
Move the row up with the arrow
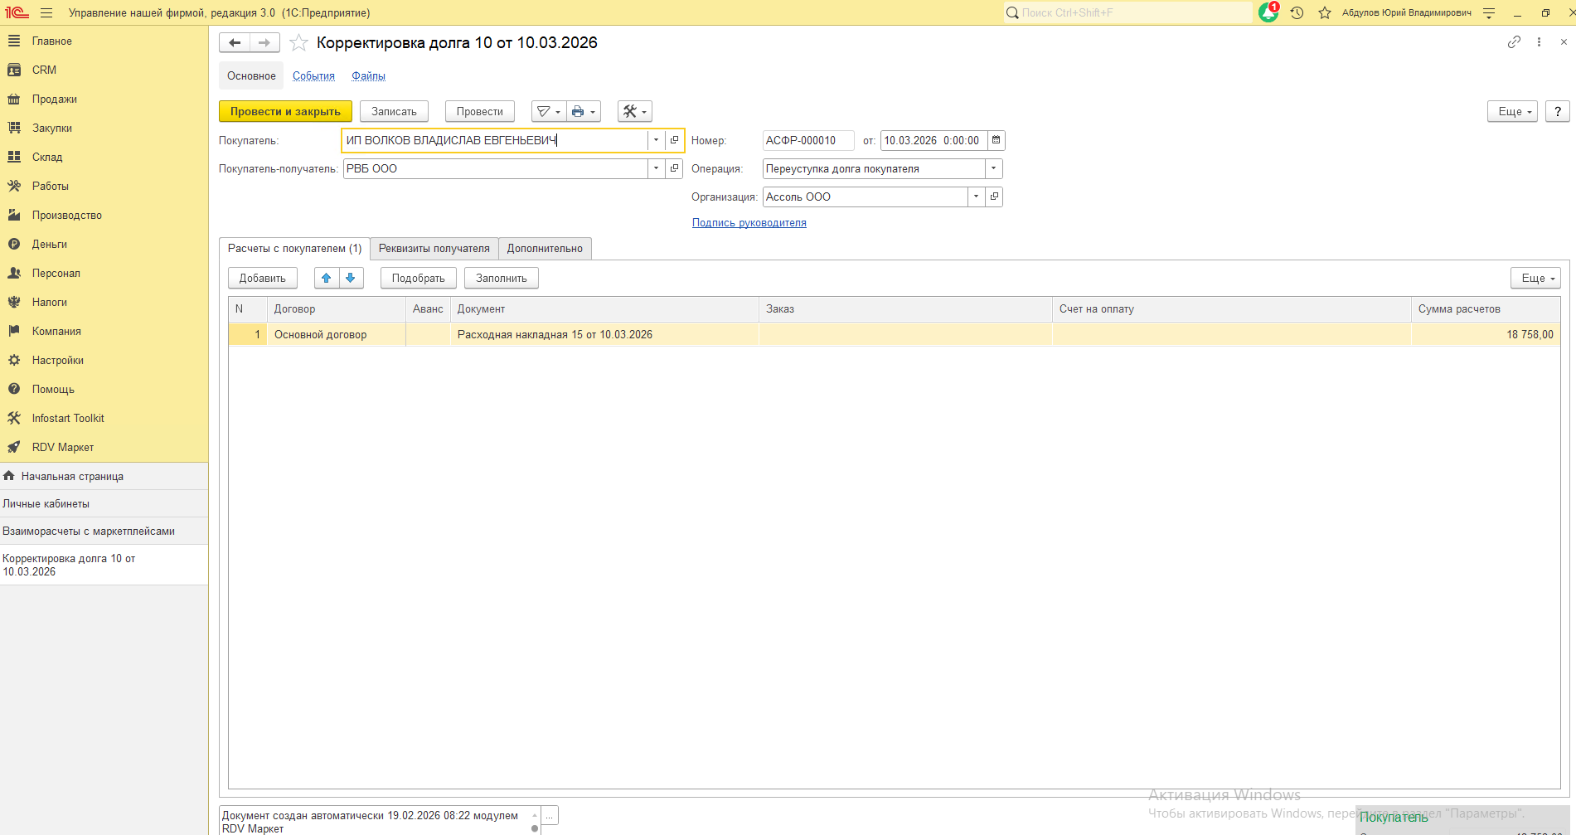point(327,278)
